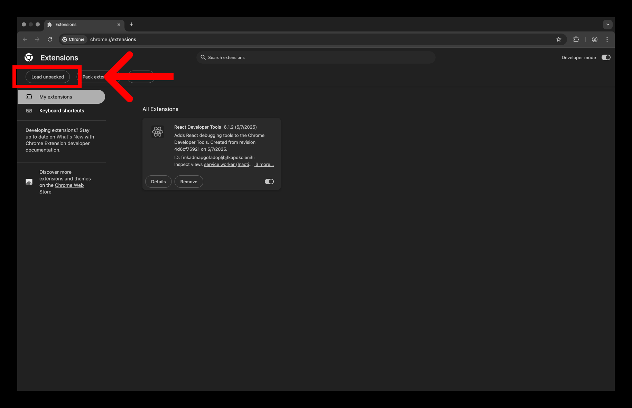Inspect the service worker view link
This screenshot has width=632, height=408.
click(x=228, y=165)
